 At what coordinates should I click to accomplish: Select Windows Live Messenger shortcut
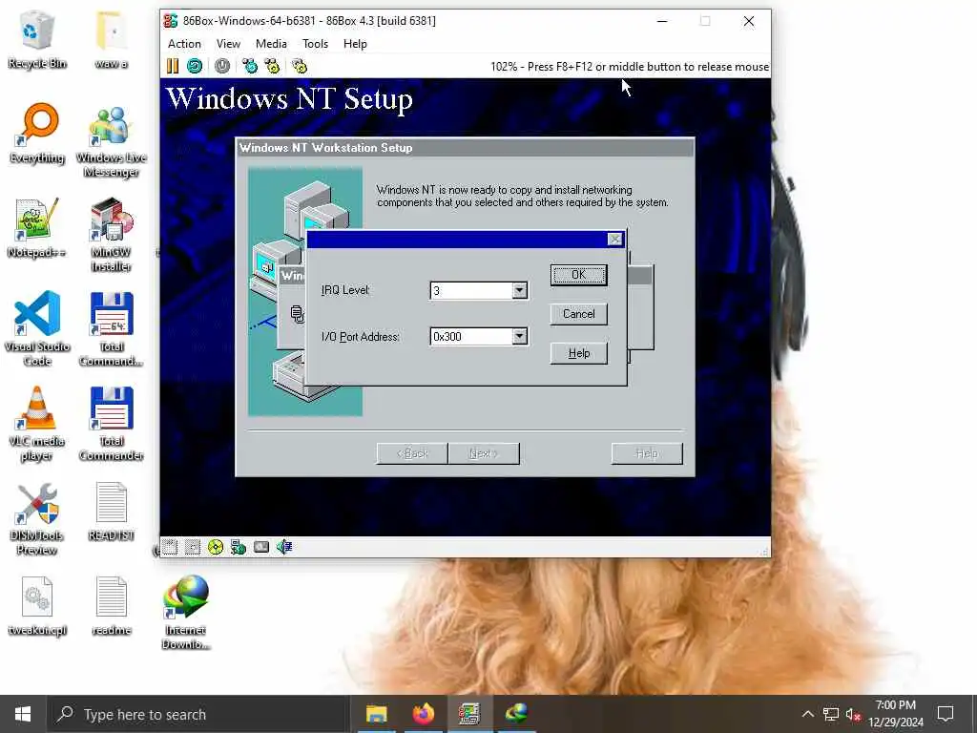pyautogui.click(x=112, y=141)
